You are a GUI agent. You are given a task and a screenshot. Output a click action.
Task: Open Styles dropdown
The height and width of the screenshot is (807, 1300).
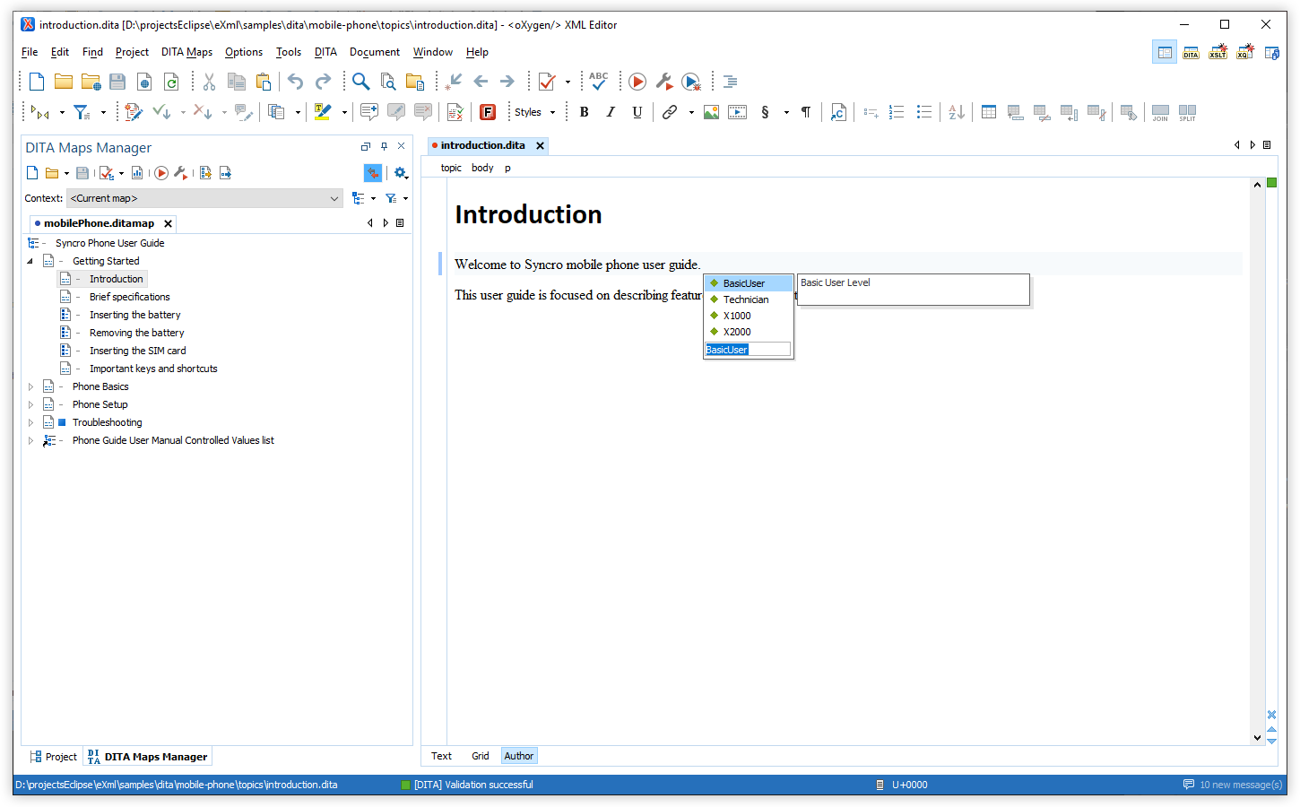pyautogui.click(x=535, y=112)
